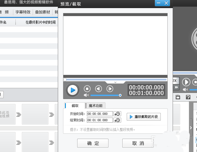Confirm with the 确定 button
The width and height of the screenshot is (197, 152).
[93, 143]
